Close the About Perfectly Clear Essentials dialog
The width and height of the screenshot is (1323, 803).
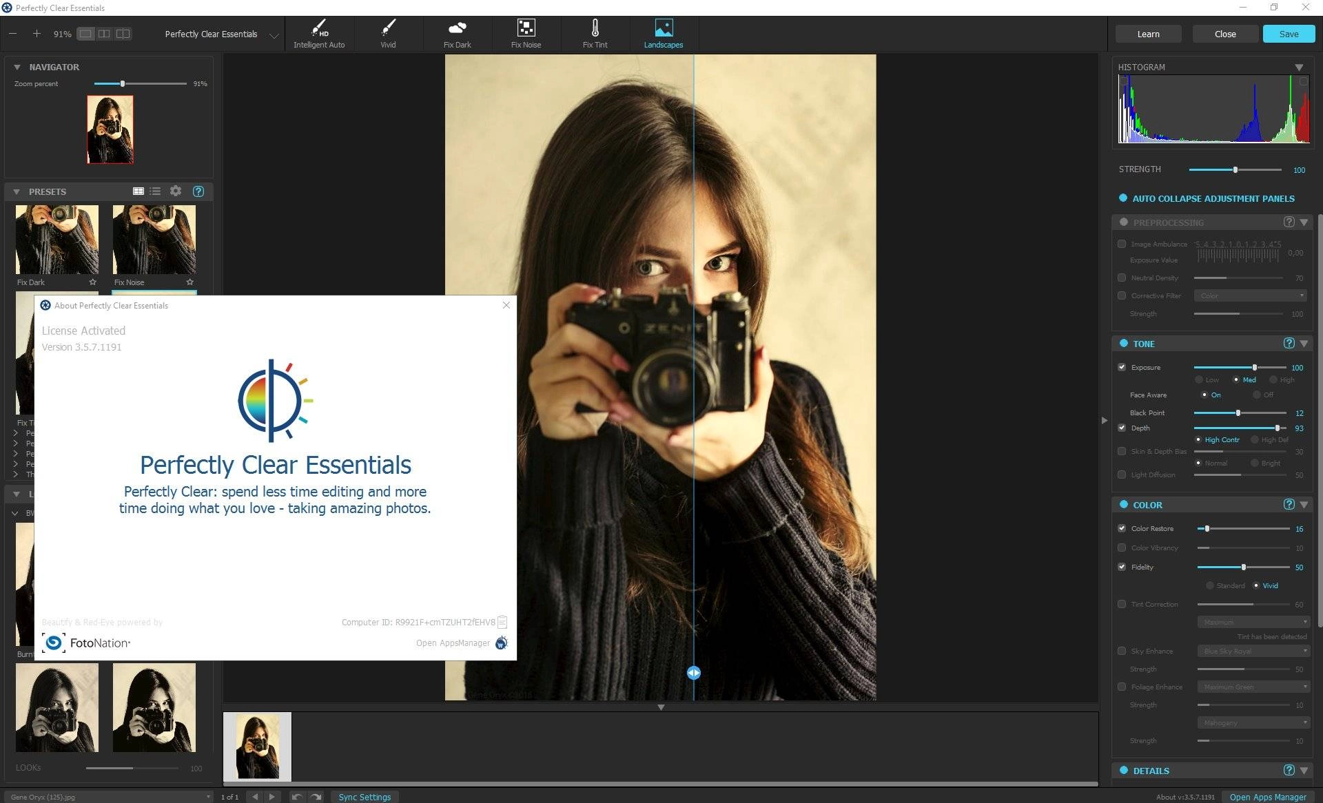[x=506, y=305]
